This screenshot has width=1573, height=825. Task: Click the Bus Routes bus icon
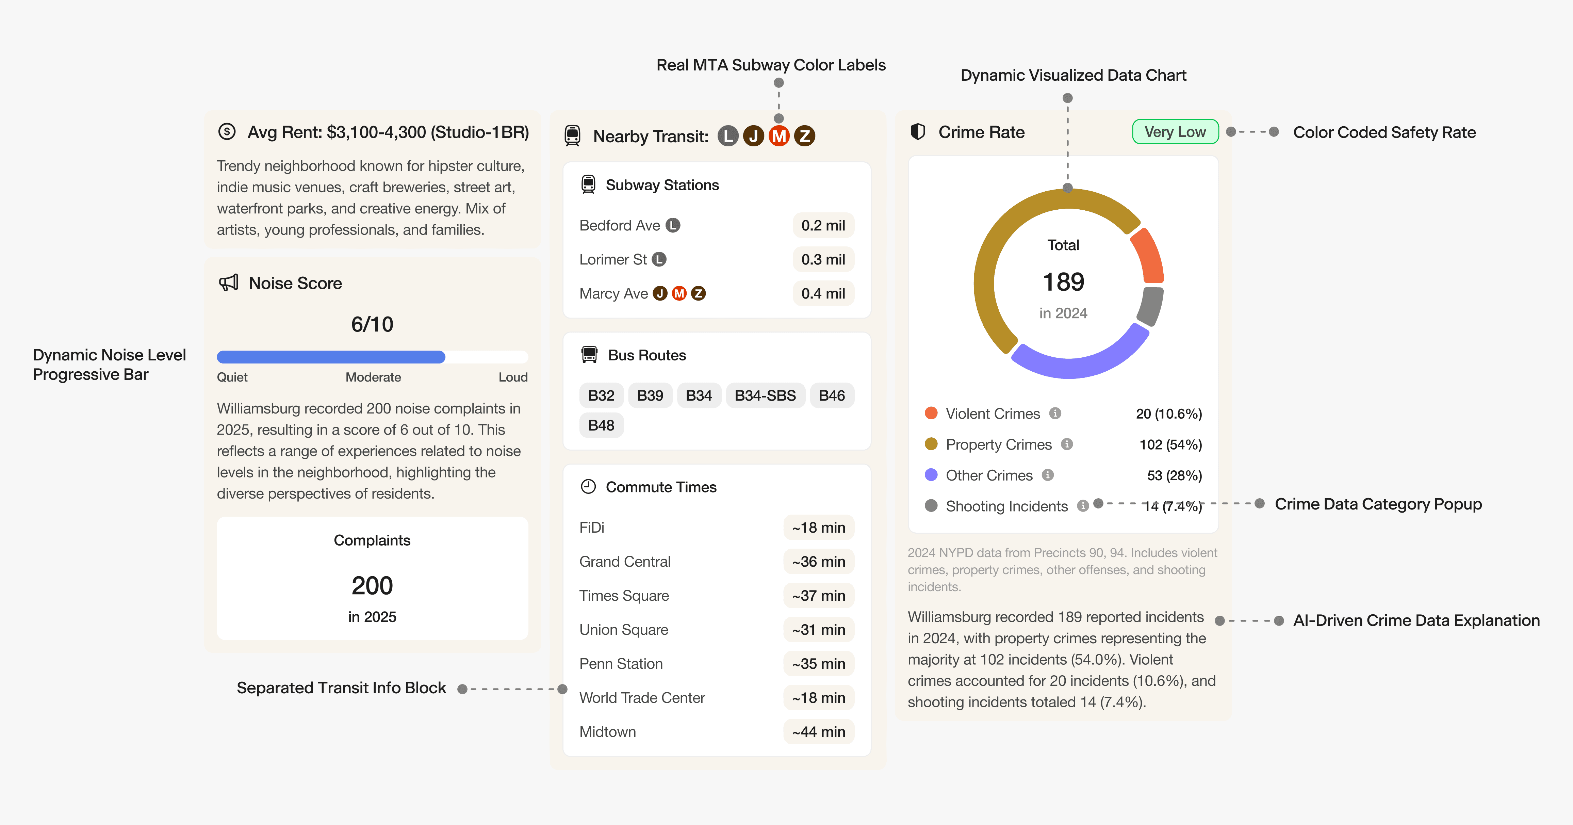click(x=589, y=355)
